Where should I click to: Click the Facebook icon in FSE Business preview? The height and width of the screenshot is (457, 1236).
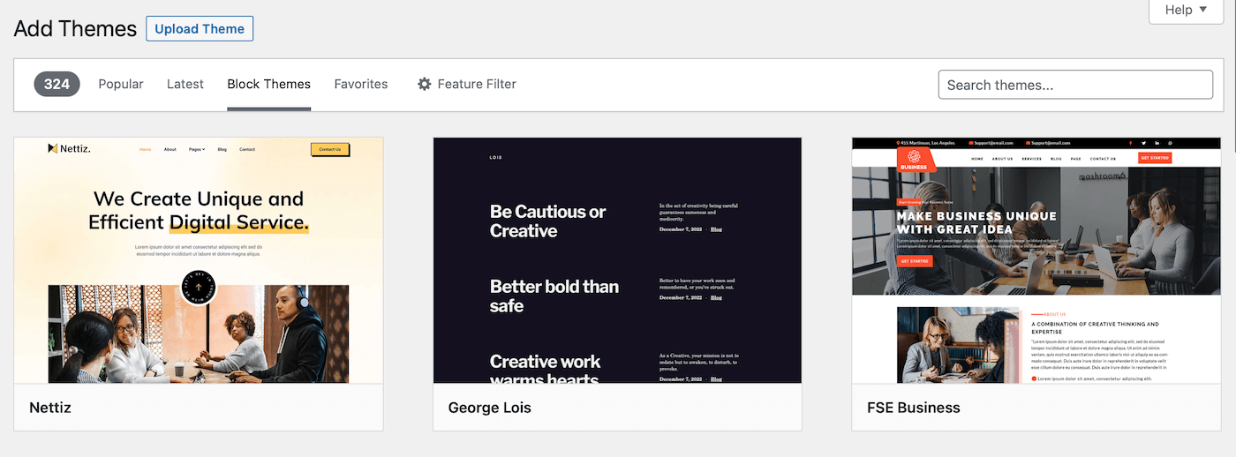pos(1131,143)
